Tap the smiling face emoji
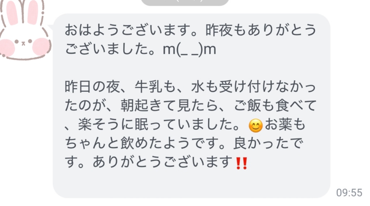 (x=256, y=125)
